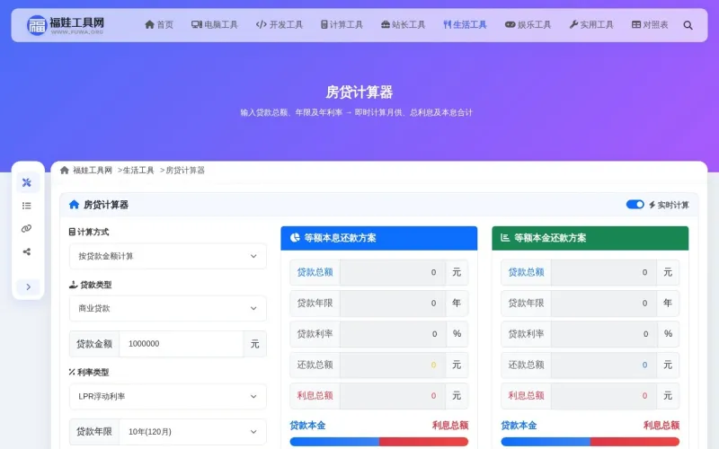This screenshot has height=449, width=719.
Task: Open the 电脑工具 menu
Action: (x=215, y=25)
